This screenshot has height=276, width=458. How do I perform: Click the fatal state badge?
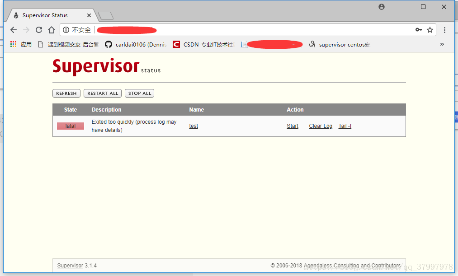point(71,126)
